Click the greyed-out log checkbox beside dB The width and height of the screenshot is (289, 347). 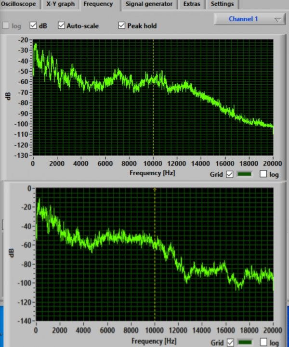[x=6, y=26]
